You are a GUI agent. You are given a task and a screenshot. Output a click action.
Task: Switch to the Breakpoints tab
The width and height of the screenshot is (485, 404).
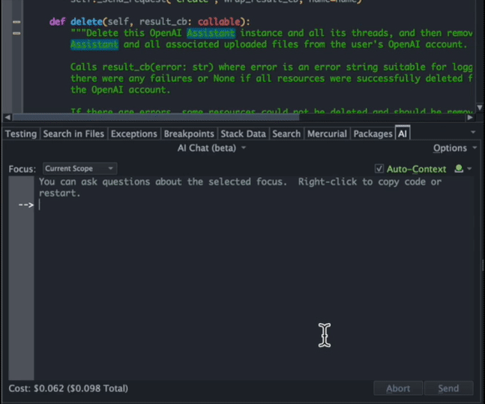click(189, 133)
